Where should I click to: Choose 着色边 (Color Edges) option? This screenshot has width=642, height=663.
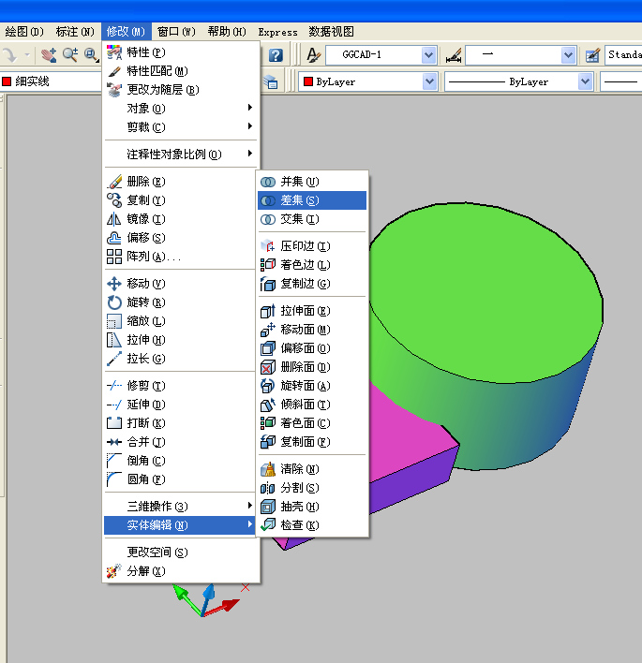tap(312, 265)
